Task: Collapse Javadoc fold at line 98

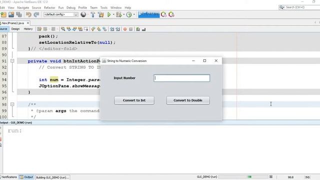Action: pyautogui.click(x=12, y=104)
